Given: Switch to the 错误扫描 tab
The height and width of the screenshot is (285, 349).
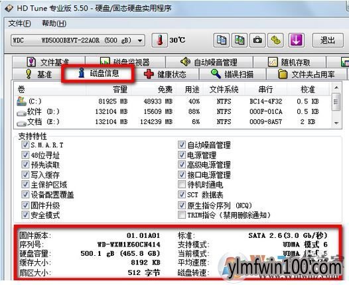Looking at the screenshot, I should tap(233, 74).
